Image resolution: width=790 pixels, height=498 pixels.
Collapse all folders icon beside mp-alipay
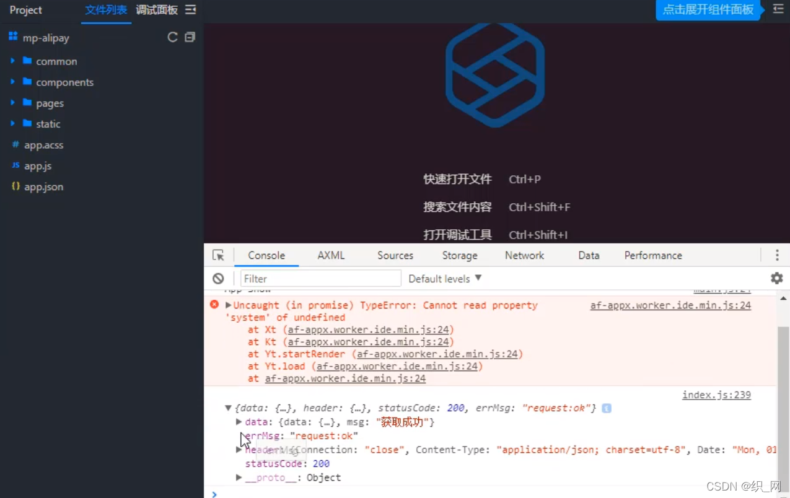tap(190, 37)
